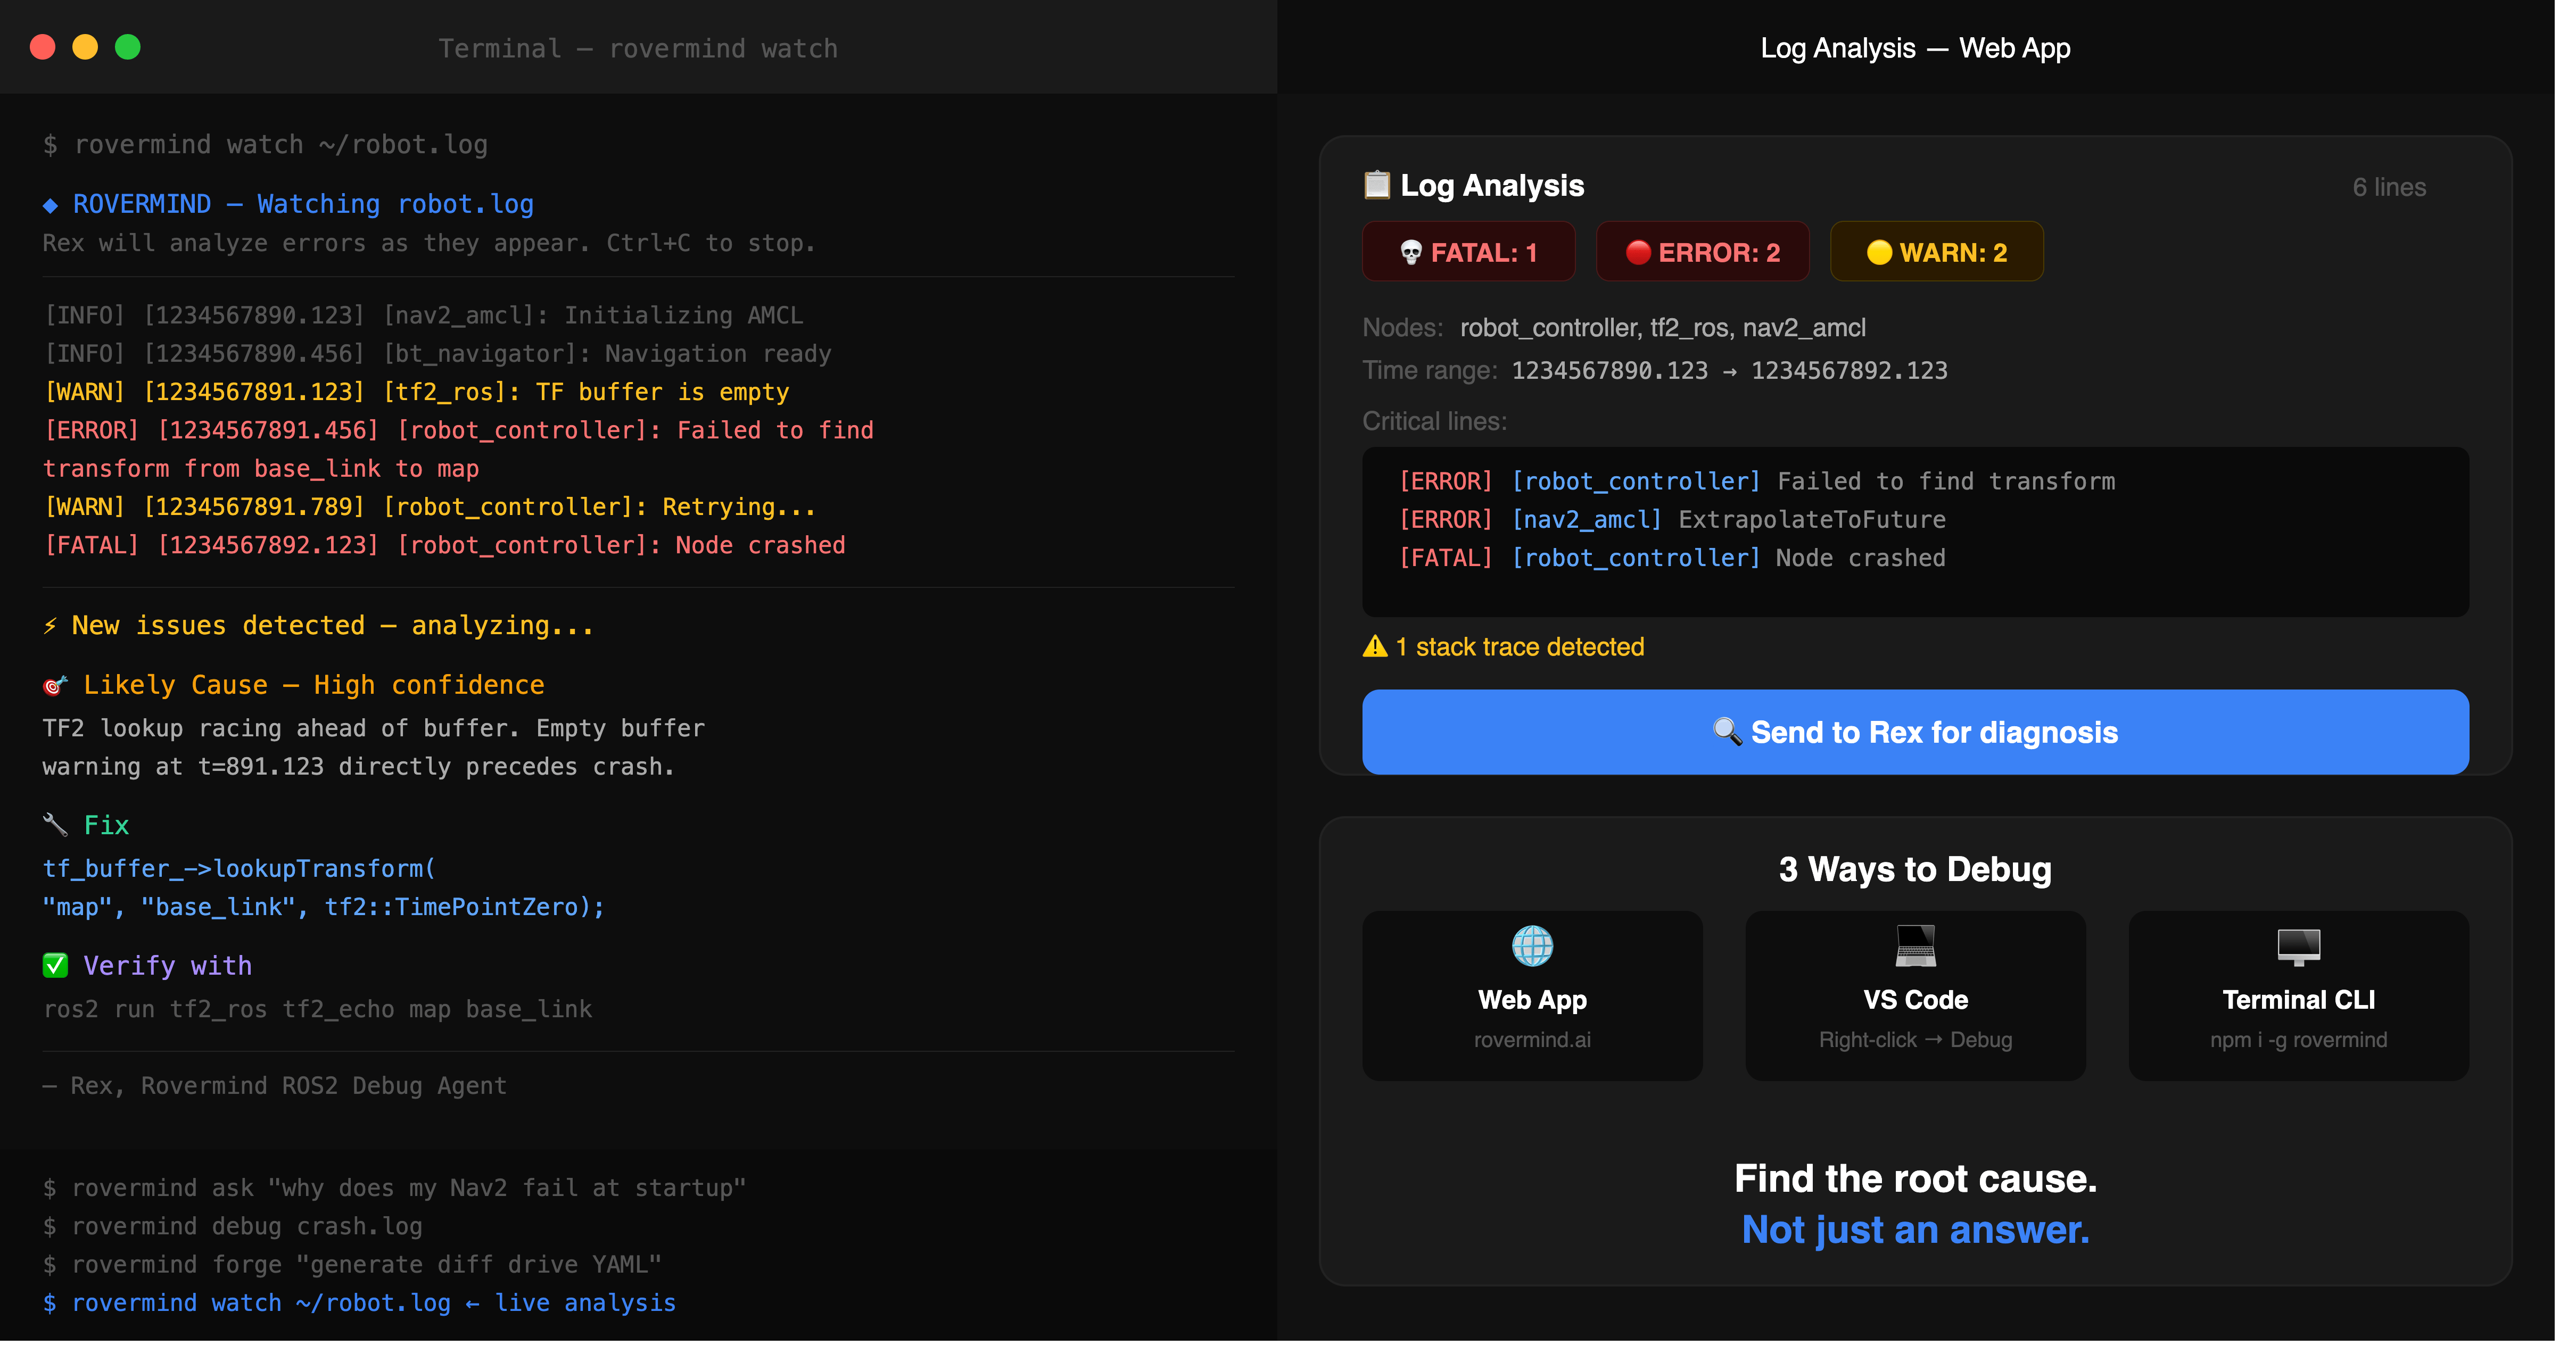Open the Web App debug card
The image size is (2576, 1362).
1532,995
